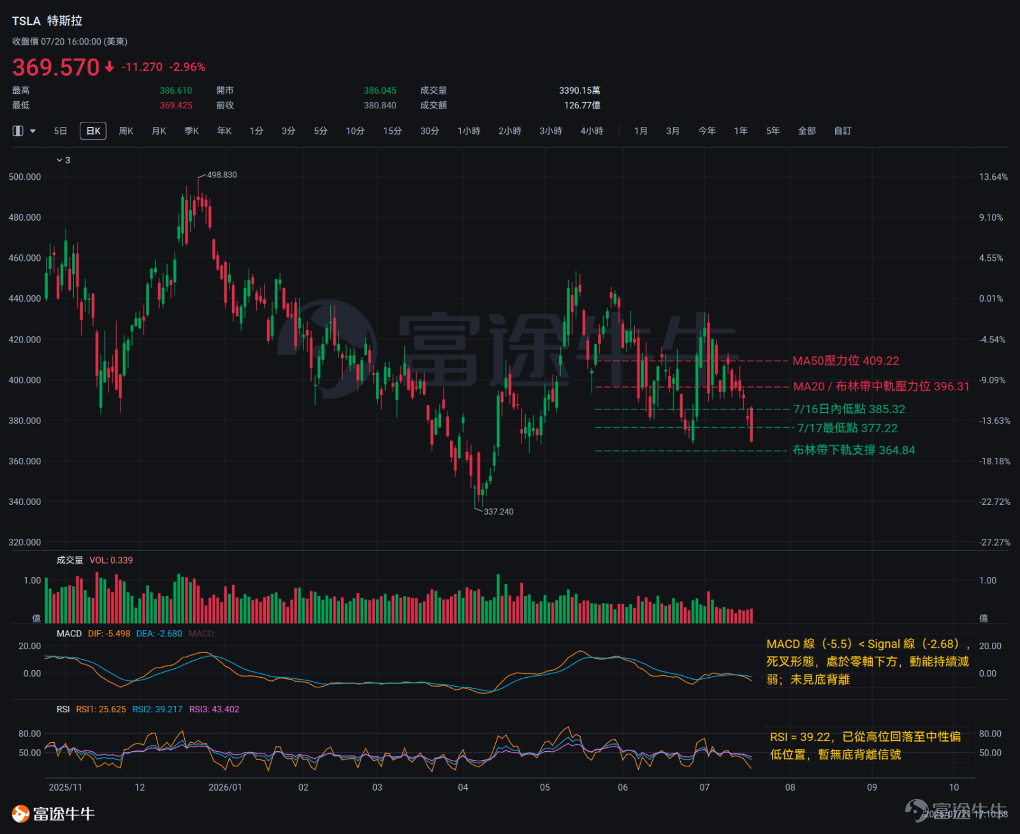Screen dimensions: 1020x834
Task: Open 自訂 custom range
Action: pyautogui.click(x=843, y=131)
